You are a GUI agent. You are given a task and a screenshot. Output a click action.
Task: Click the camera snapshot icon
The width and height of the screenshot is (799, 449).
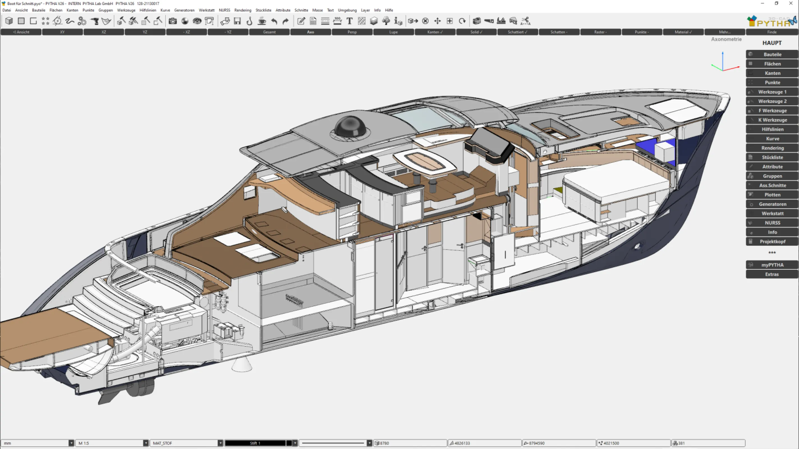(173, 21)
